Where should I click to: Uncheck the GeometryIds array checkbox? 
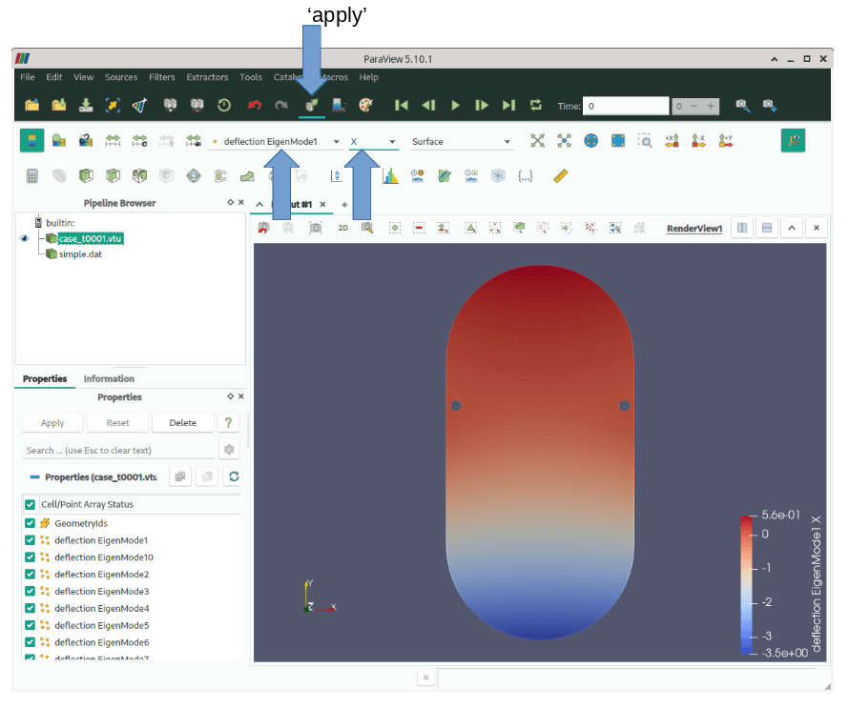click(31, 523)
